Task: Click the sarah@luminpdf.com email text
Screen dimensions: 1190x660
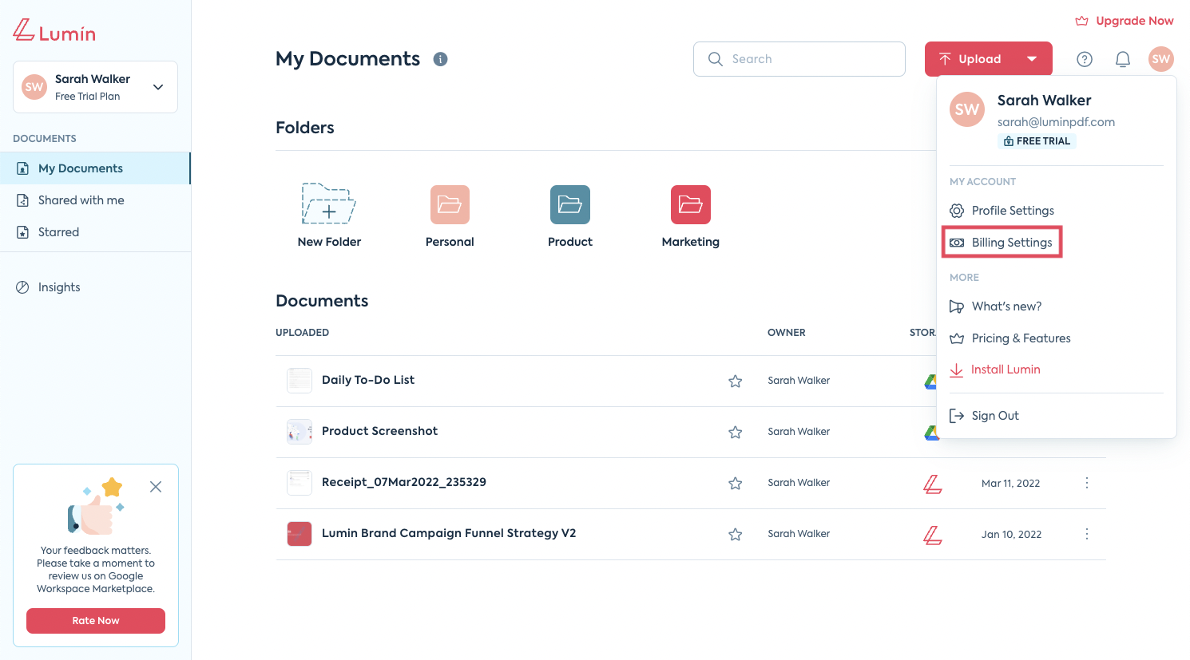Action: tap(1056, 122)
